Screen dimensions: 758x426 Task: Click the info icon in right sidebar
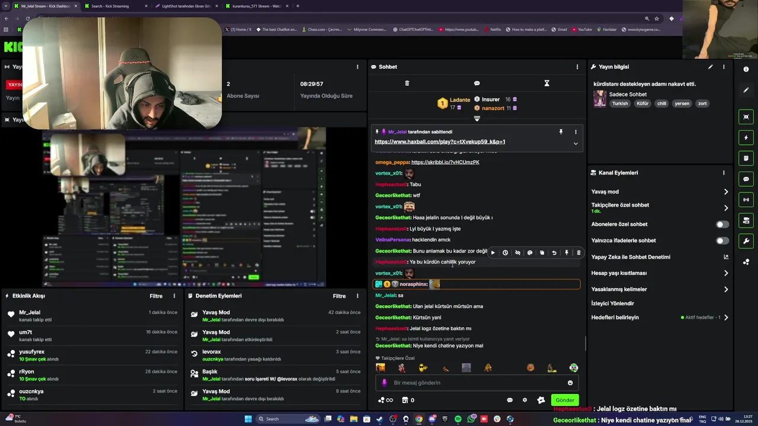pos(746,69)
